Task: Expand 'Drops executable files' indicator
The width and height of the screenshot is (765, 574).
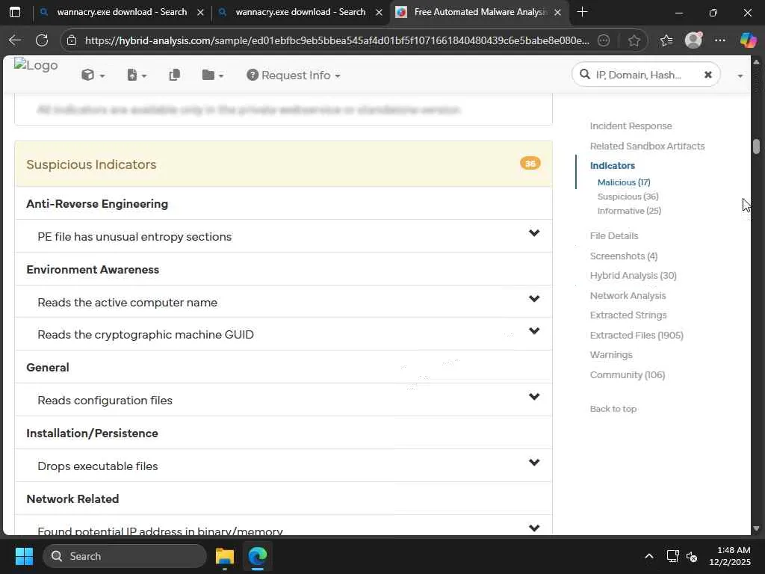Action: coord(533,463)
